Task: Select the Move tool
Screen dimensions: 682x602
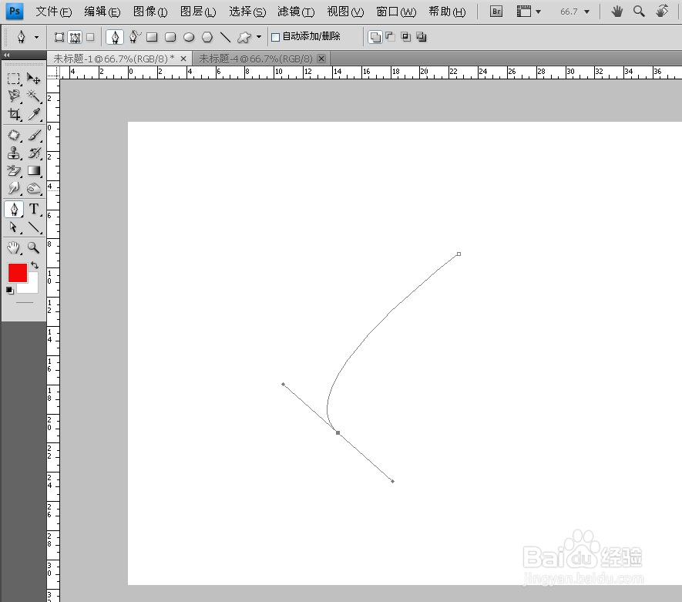Action: point(33,79)
